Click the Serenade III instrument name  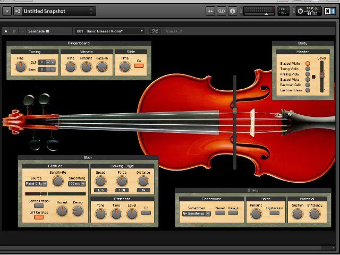point(39,31)
